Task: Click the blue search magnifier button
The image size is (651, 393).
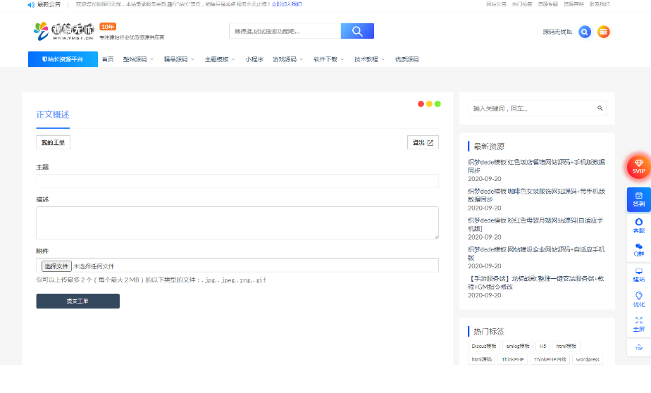Action: [x=357, y=31]
